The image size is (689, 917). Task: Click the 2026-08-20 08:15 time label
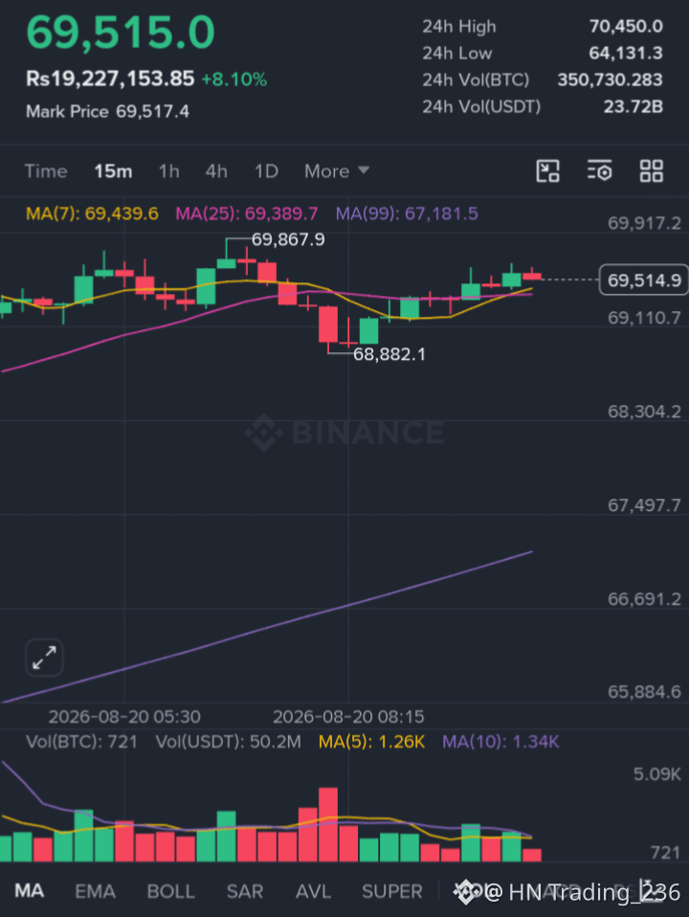point(348,716)
